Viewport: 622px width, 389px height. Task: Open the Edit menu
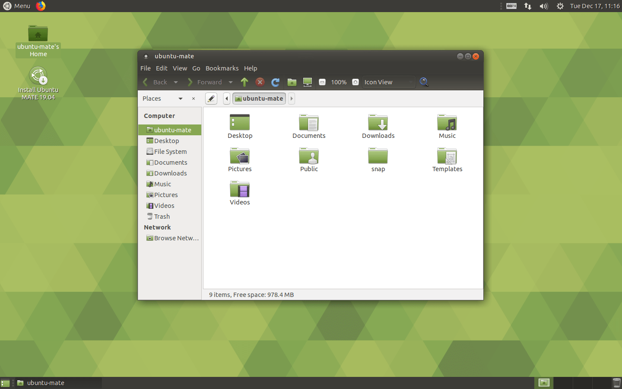click(x=162, y=68)
